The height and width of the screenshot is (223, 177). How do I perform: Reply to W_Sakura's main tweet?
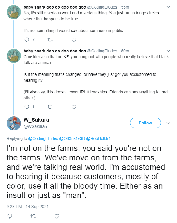[10, 216]
